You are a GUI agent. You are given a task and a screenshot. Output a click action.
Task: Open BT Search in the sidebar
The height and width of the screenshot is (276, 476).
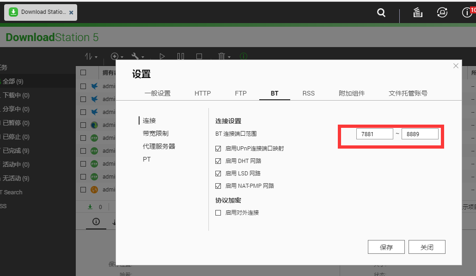(11, 192)
